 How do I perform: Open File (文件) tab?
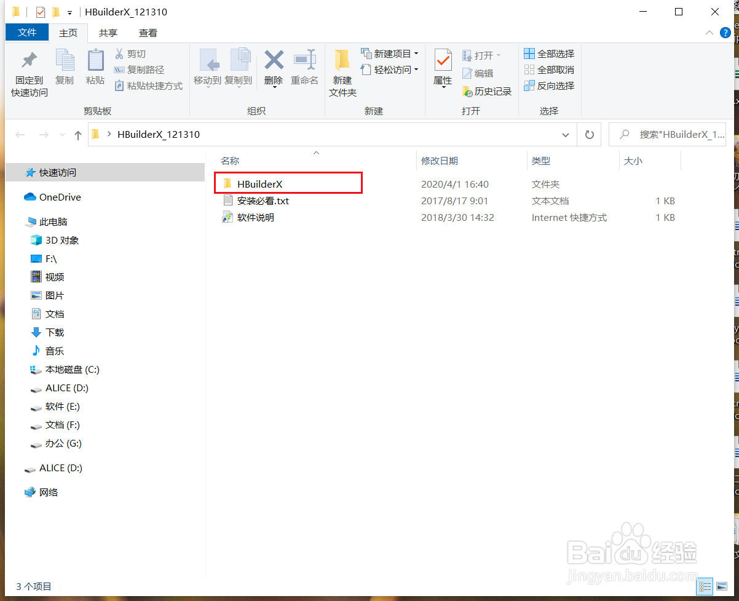coord(27,33)
